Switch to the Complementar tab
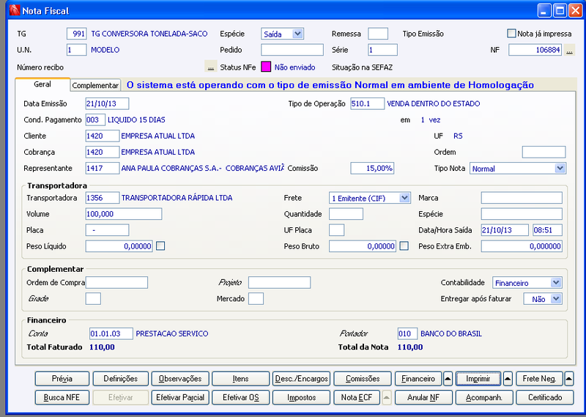The height and width of the screenshot is (417, 586). tap(96, 86)
